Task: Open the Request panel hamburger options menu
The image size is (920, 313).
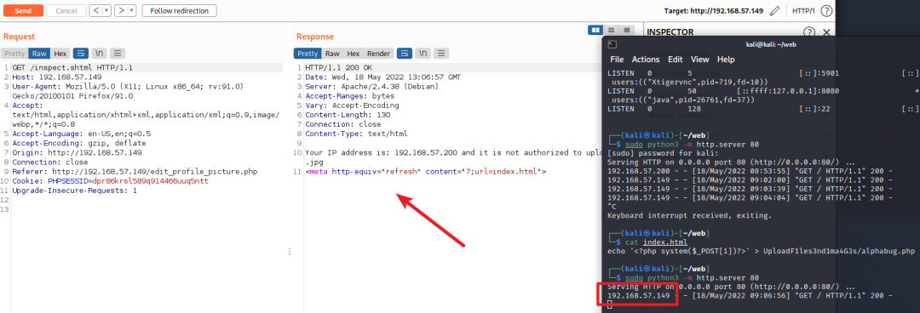Action: point(118,54)
